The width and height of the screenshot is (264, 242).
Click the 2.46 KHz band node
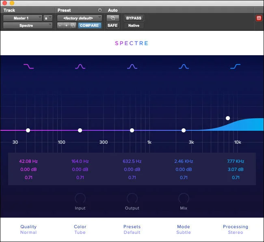184,130
